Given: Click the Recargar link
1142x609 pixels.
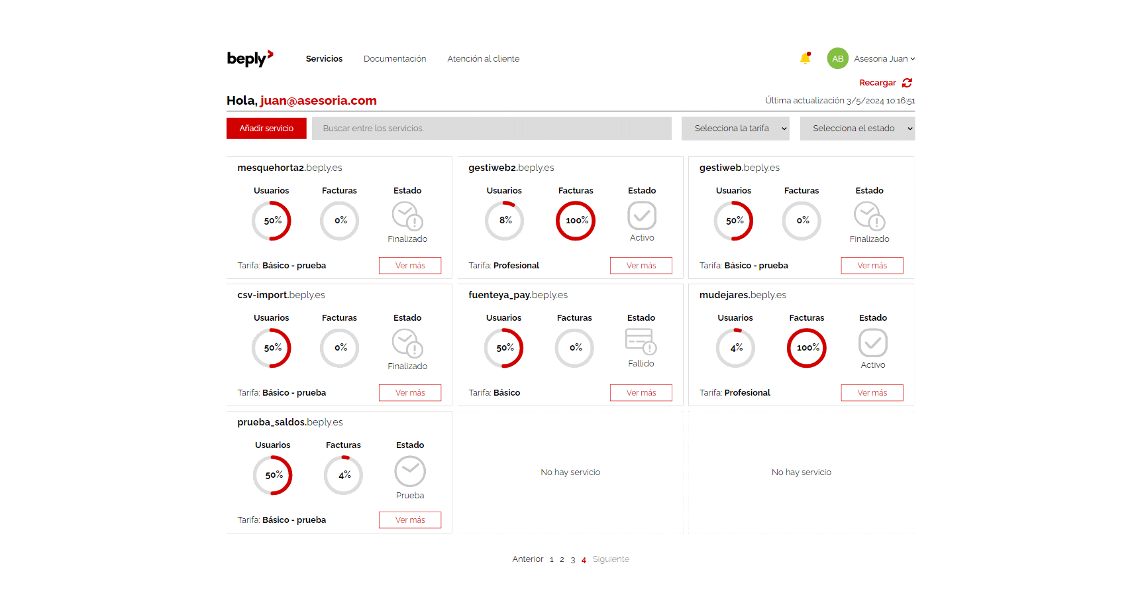Looking at the screenshot, I should point(877,83).
